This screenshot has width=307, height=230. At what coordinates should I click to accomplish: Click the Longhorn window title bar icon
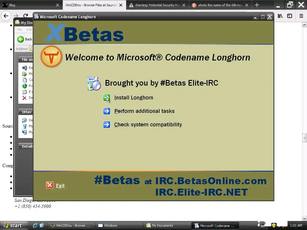coord(36,17)
